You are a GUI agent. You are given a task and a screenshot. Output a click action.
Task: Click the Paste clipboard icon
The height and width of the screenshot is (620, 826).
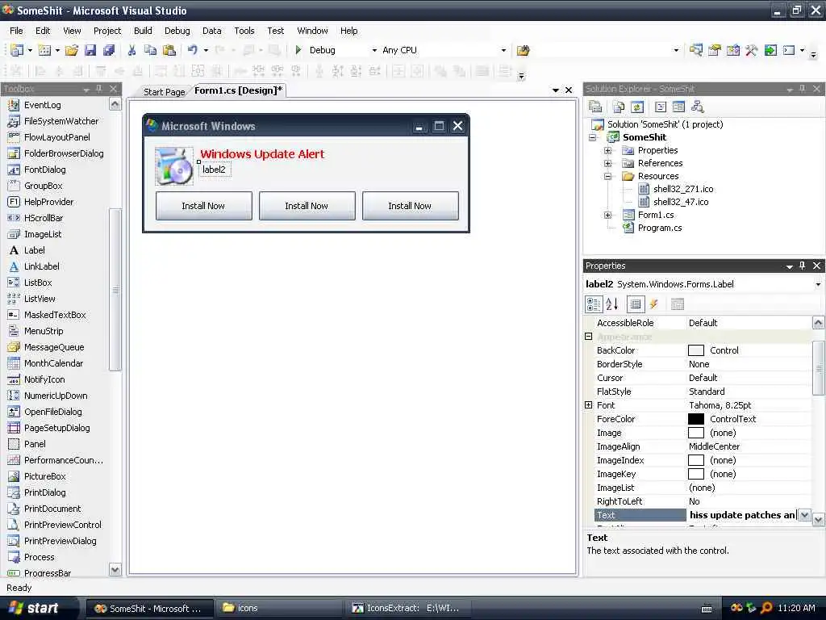tap(169, 50)
